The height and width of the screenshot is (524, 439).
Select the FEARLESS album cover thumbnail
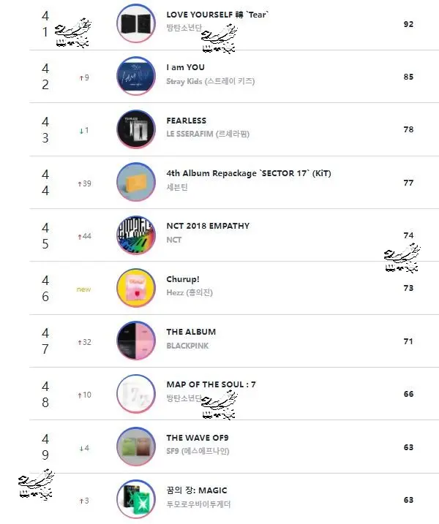(x=136, y=129)
